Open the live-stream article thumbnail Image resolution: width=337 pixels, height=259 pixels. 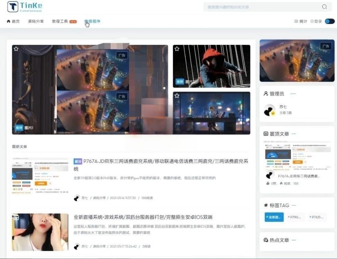tap(40, 232)
